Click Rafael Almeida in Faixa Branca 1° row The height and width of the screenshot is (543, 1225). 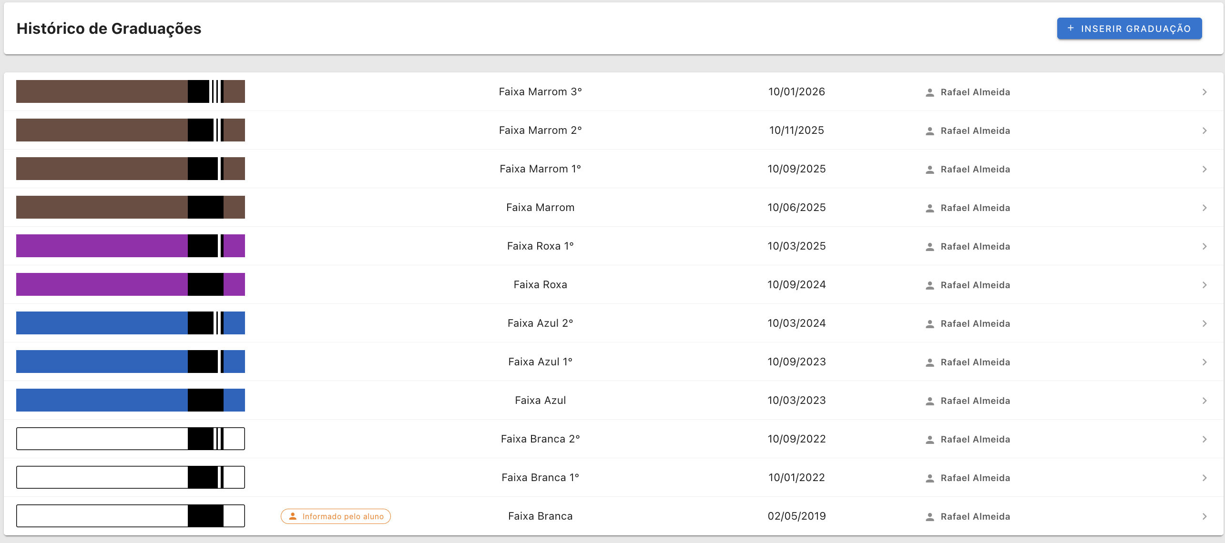(x=975, y=478)
